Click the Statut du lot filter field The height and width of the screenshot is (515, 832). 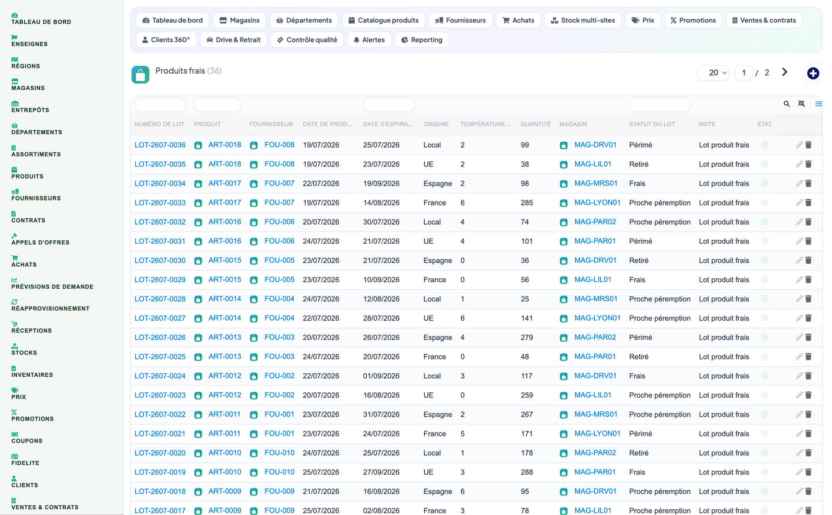[x=660, y=105]
